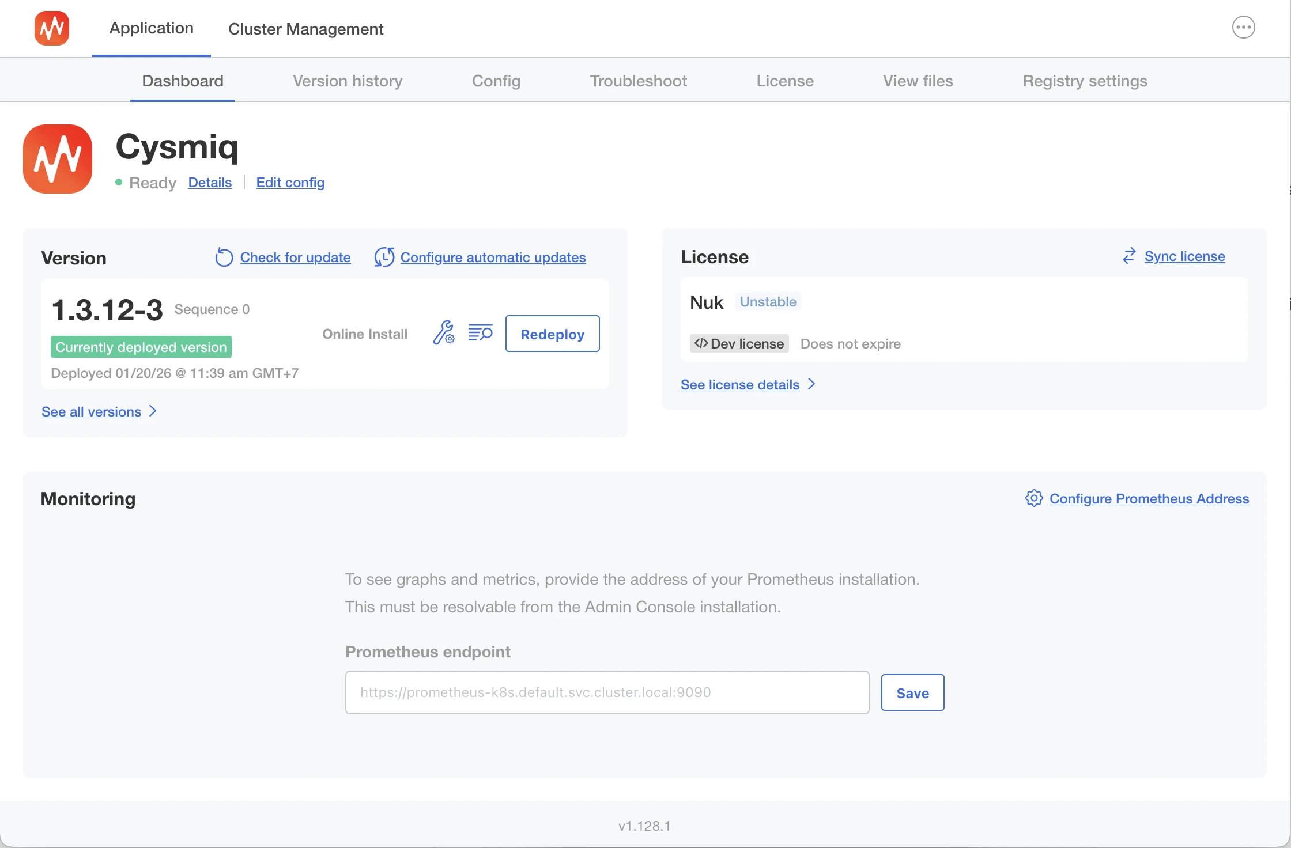Follow the See all versions link
The image size is (1291, 848).
pos(91,411)
